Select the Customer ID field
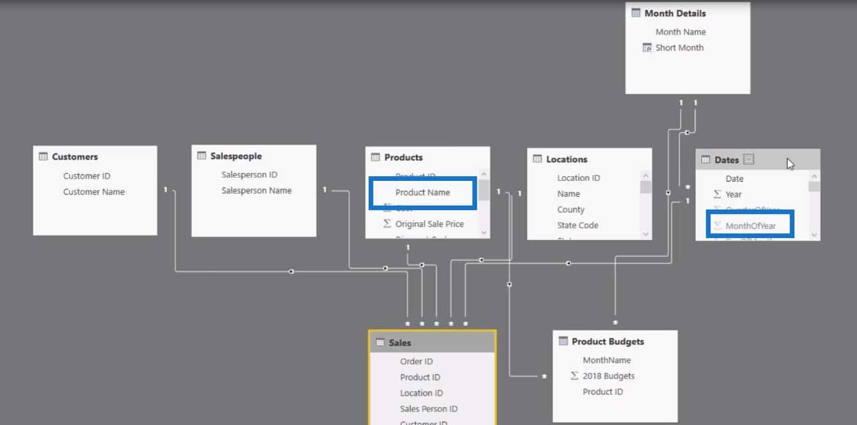857x425 pixels. (x=86, y=176)
